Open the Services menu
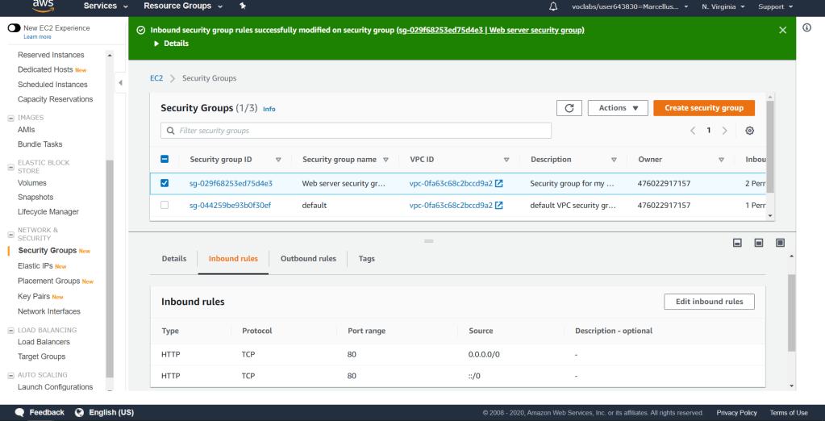 click(106, 6)
